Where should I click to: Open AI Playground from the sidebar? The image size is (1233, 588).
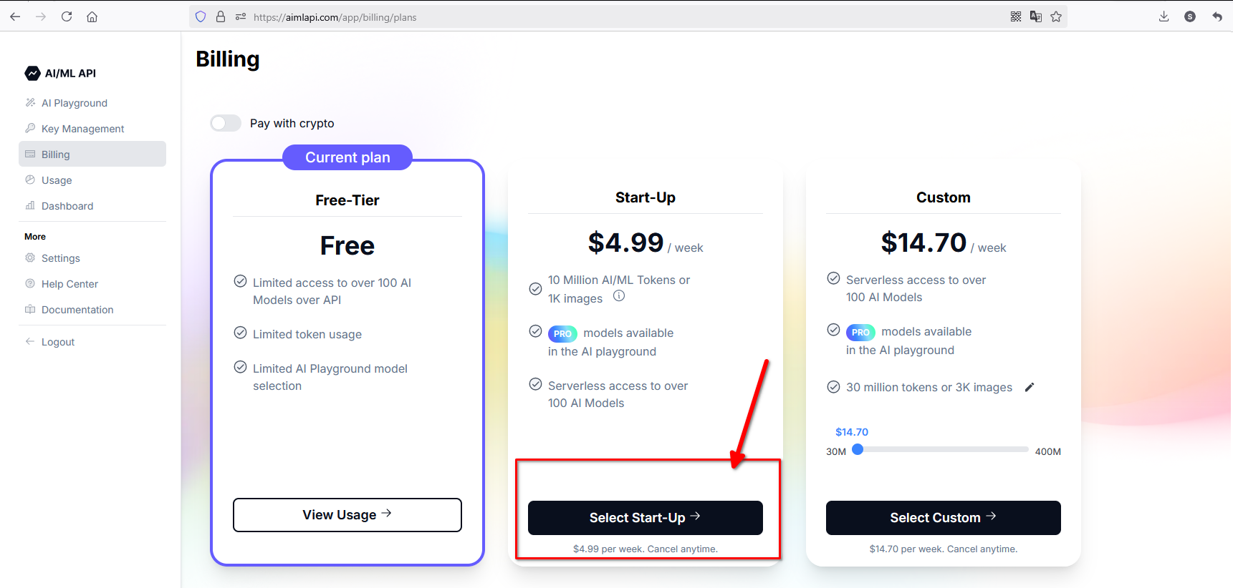click(x=74, y=103)
